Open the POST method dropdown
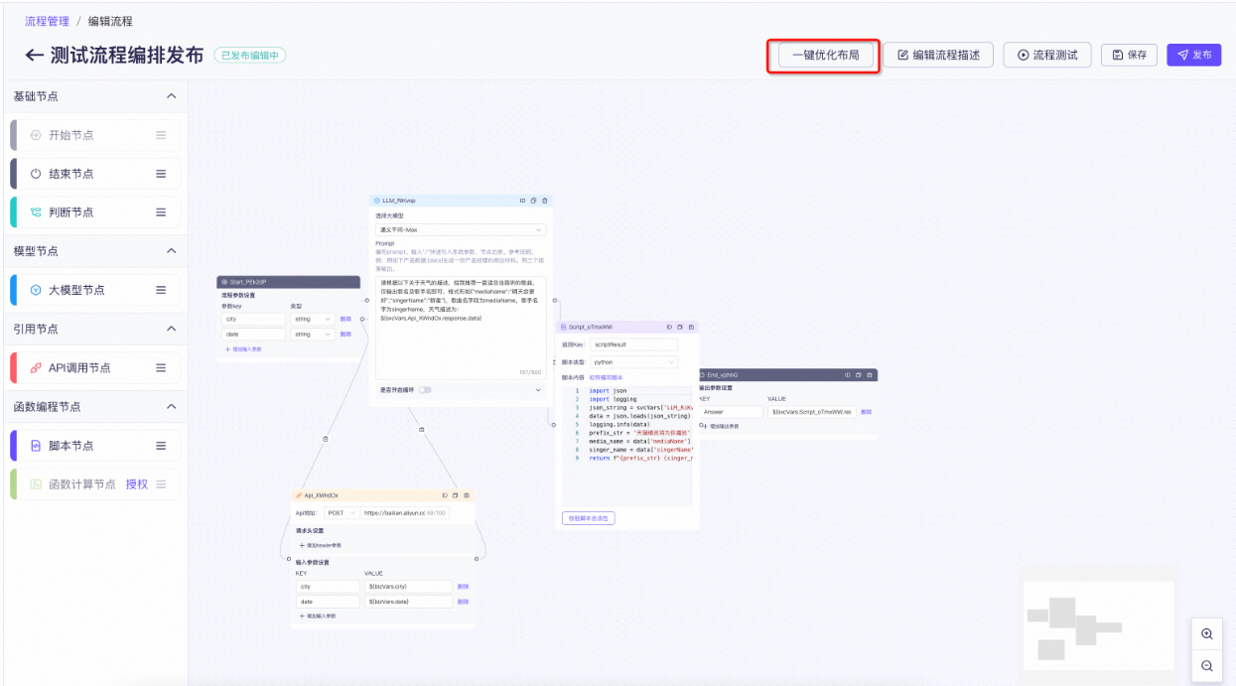1236x686 pixels. pyautogui.click(x=340, y=513)
